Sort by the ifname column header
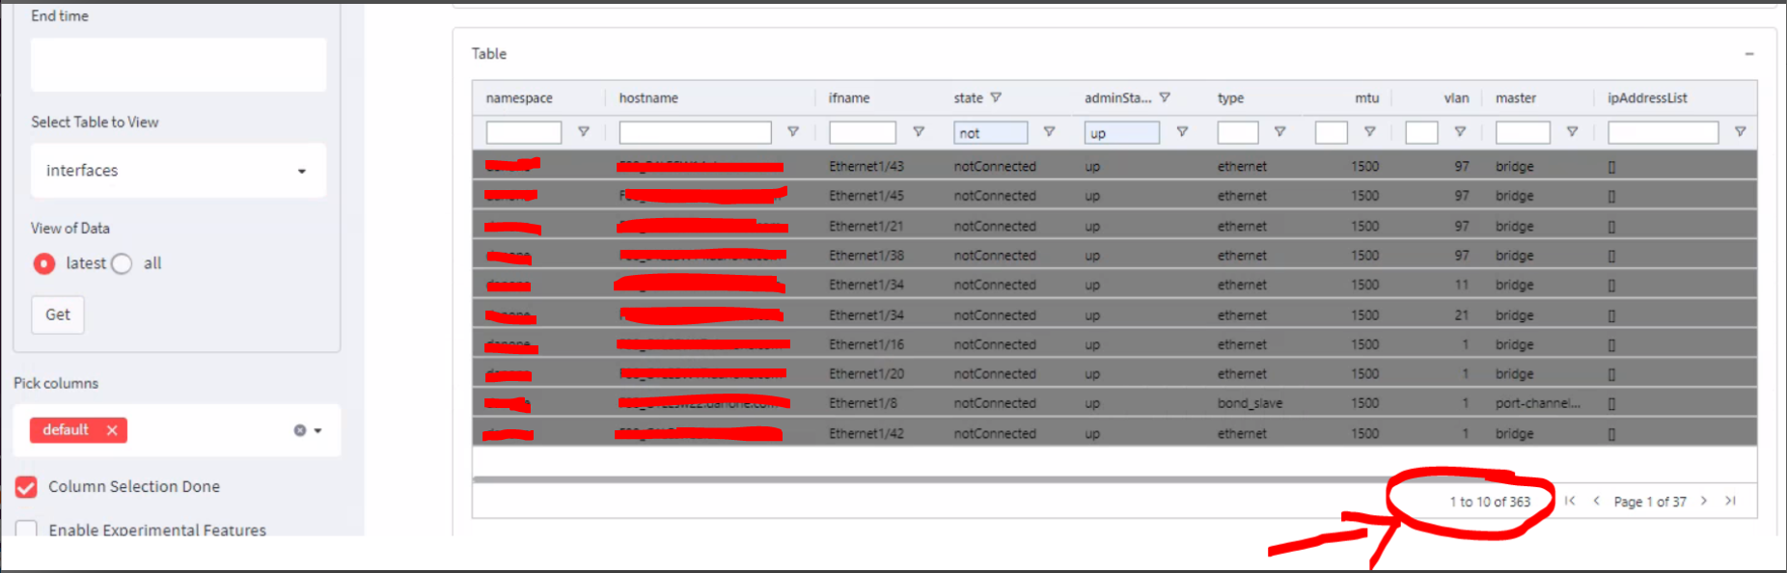Image resolution: width=1787 pixels, height=573 pixels. tap(849, 98)
